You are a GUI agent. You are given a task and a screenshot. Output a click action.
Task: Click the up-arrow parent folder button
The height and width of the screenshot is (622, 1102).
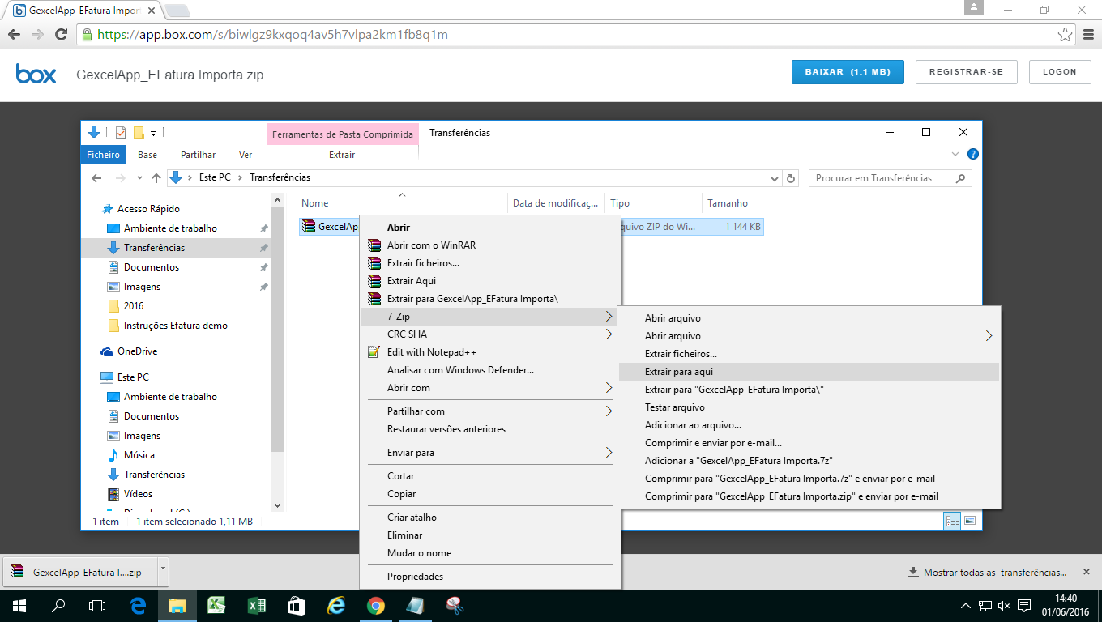coord(156,178)
